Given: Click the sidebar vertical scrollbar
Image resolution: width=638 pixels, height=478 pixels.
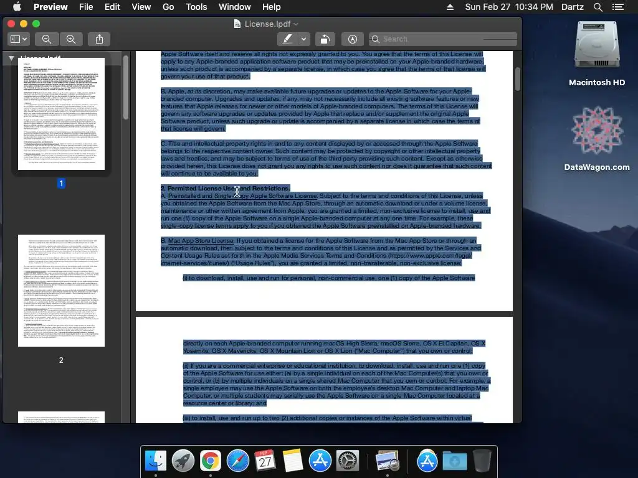Looking at the screenshot, I should point(126,87).
